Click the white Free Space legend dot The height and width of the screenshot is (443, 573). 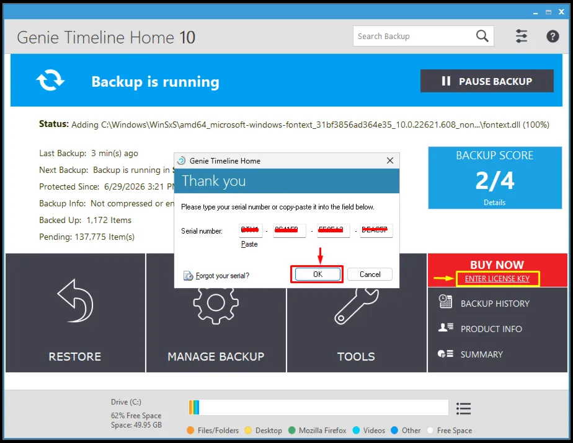click(430, 430)
